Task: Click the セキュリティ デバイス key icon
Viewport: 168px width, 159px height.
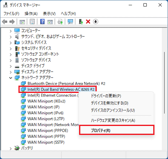Action: click(x=17, y=48)
